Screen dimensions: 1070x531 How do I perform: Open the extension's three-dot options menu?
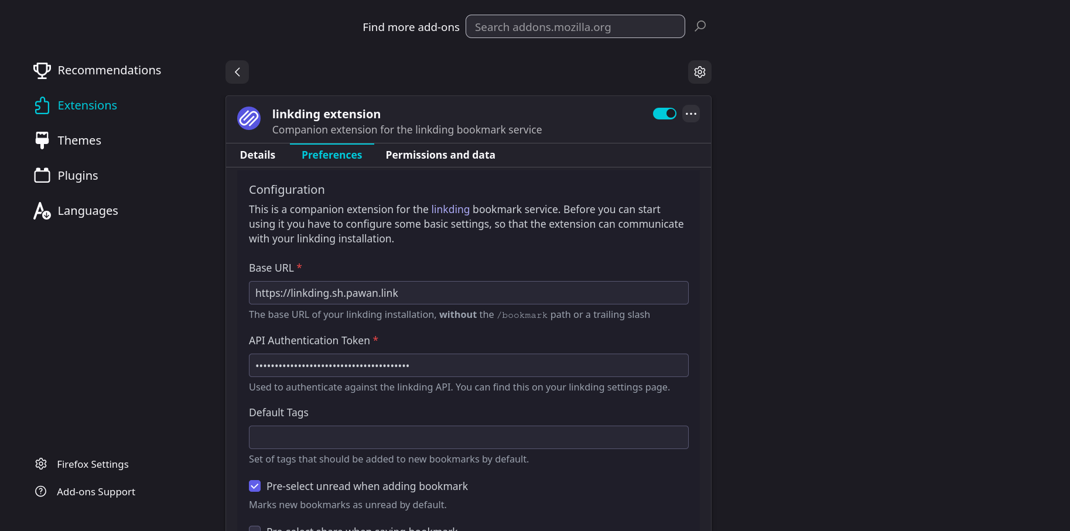[x=690, y=114]
